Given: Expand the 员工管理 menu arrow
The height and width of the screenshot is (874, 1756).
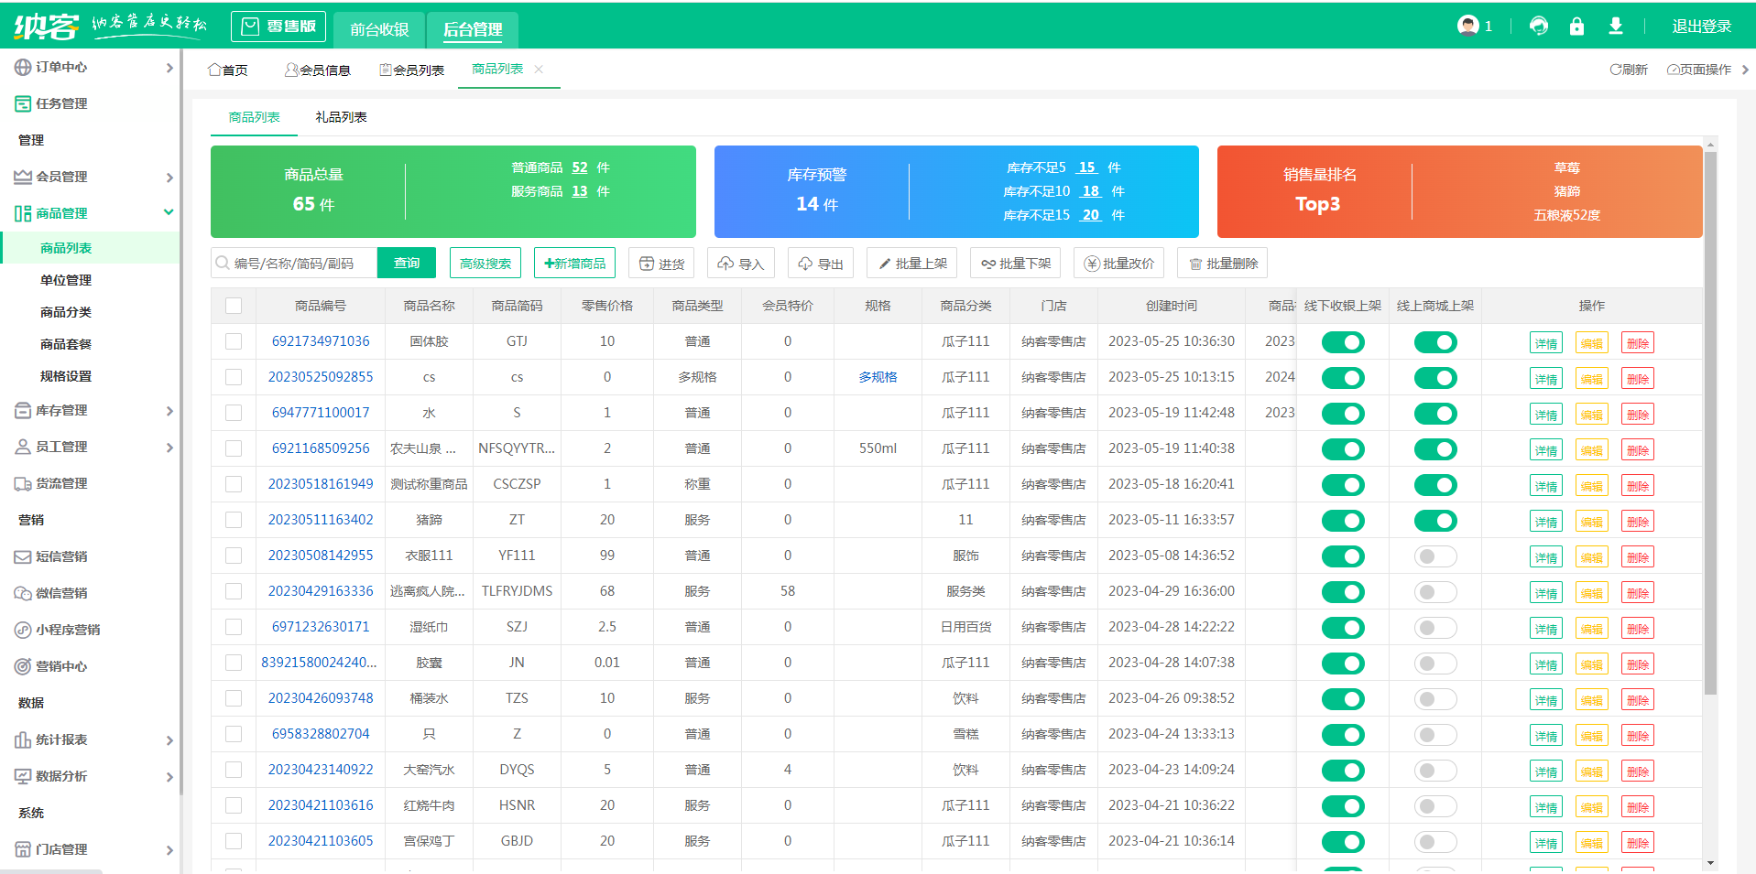Looking at the screenshot, I should pos(169,448).
